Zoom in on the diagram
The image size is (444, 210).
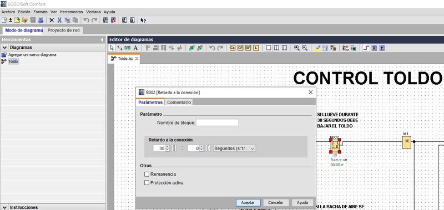[x=297, y=48]
